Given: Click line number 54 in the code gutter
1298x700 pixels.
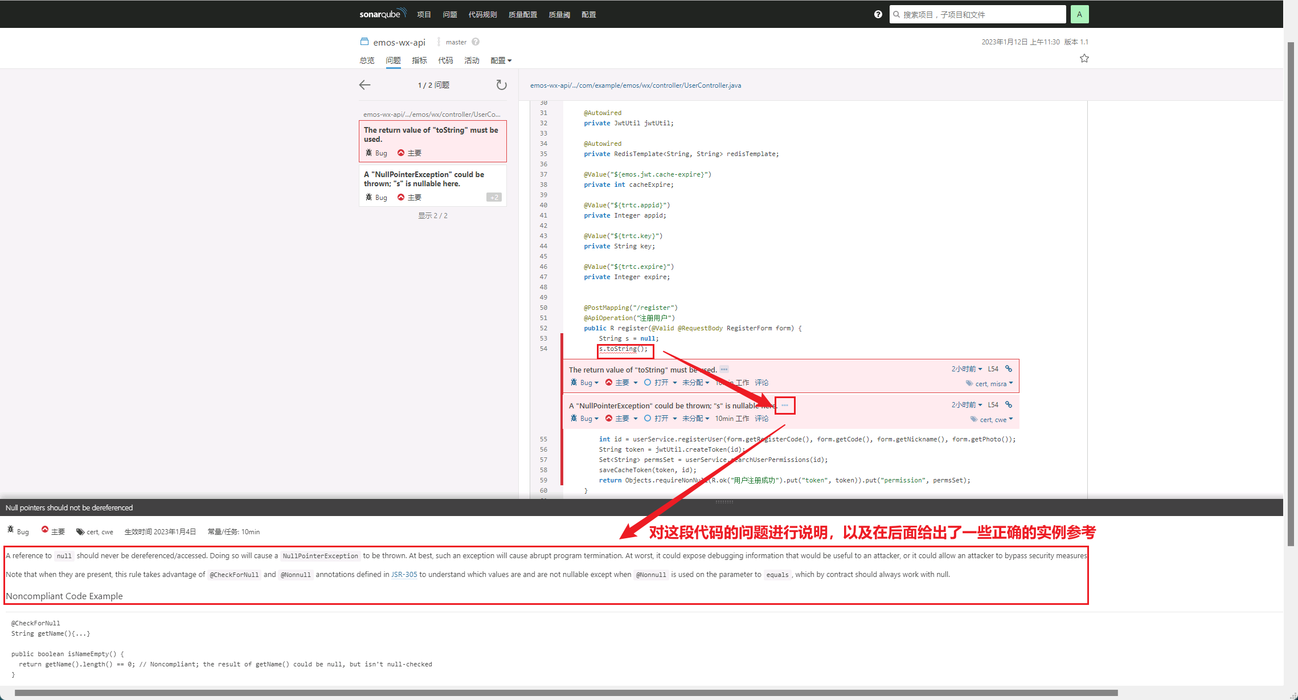Looking at the screenshot, I should point(543,349).
